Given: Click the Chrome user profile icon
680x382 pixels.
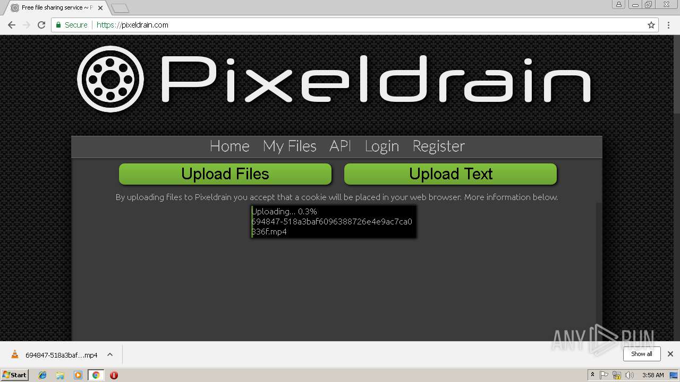Looking at the screenshot, I should point(619,4).
